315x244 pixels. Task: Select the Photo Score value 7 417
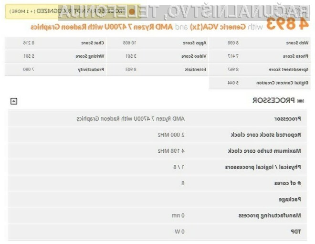click(233, 56)
